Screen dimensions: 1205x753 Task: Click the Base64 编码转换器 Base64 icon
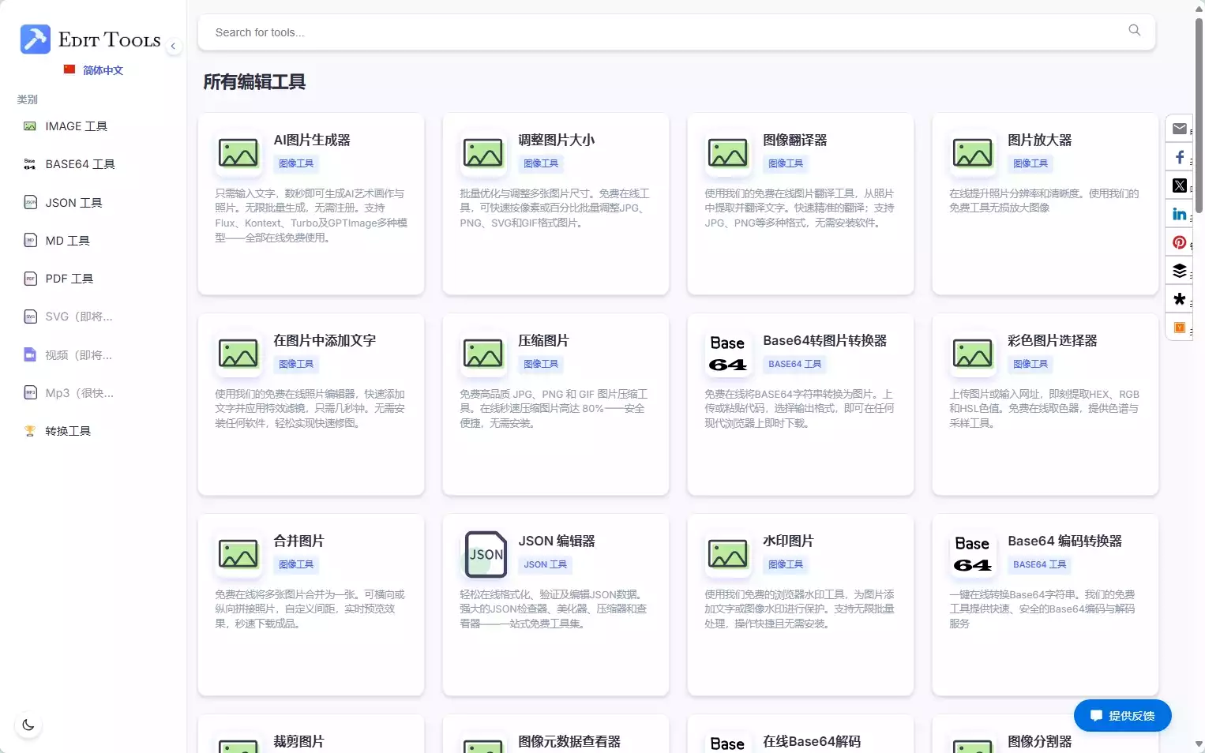pos(973,554)
